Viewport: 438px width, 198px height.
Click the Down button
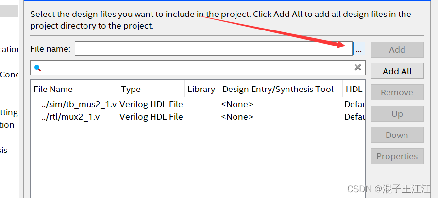point(397,135)
